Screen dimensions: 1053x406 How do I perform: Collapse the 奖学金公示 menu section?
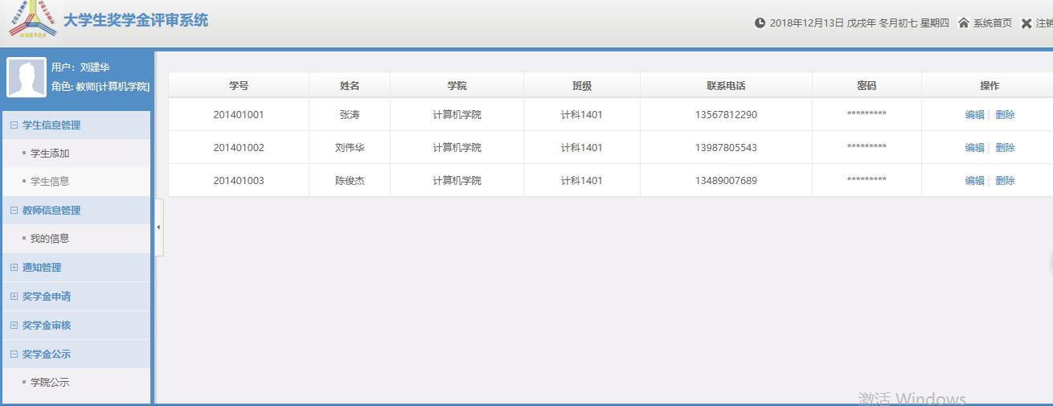[x=76, y=354]
